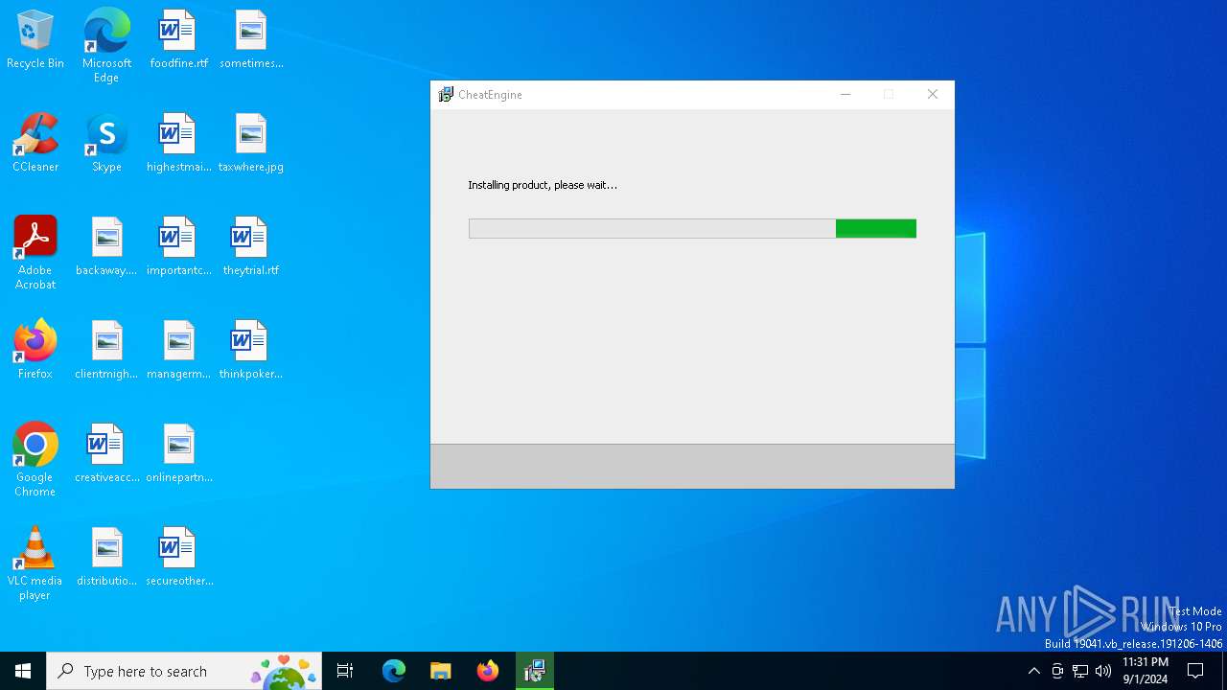Open File Explorer from the taskbar
This screenshot has width=1227, height=690.
tap(440, 671)
